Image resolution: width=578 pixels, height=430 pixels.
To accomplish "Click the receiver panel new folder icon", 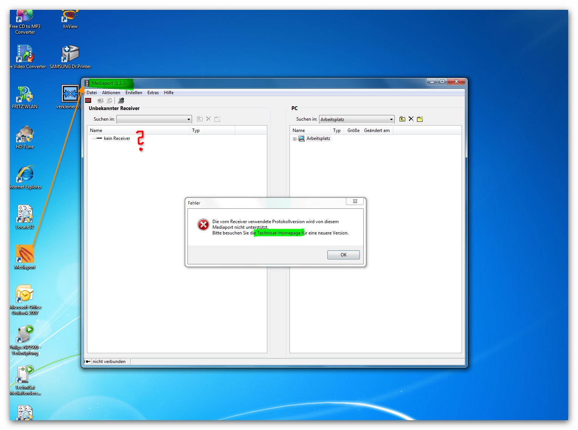I will [217, 119].
